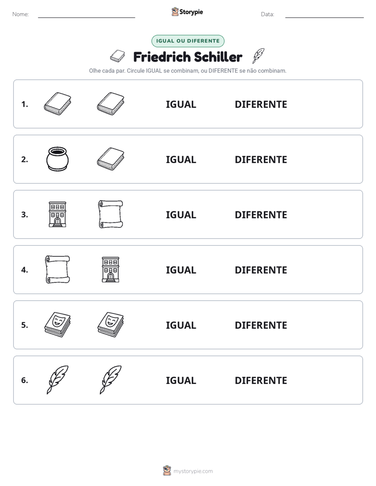Click the scroll icon in row 4
Image resolution: width=376 pixels, height=486 pixels.
(x=57, y=269)
